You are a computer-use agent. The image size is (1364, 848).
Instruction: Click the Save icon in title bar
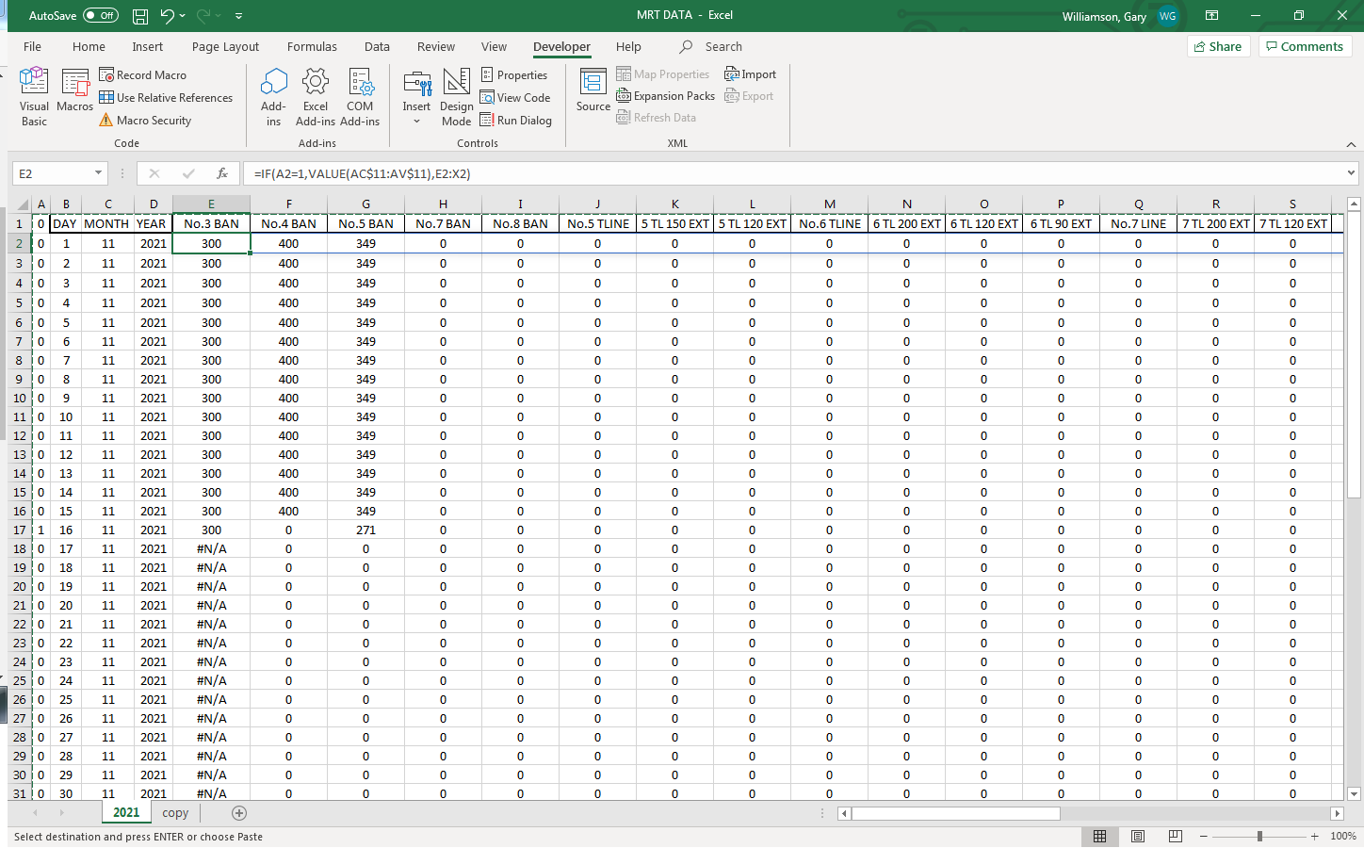tap(140, 16)
